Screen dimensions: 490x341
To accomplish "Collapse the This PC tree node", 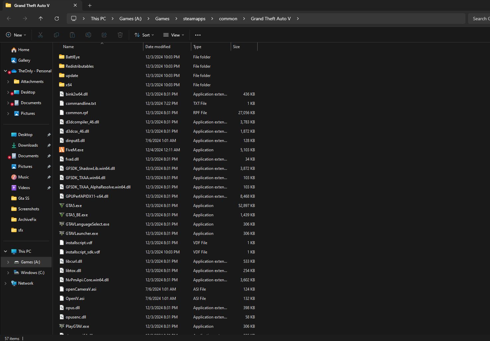I will (5, 251).
